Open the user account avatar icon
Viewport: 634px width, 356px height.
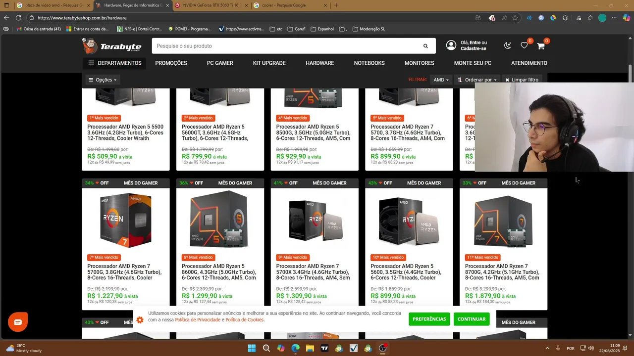coord(451,45)
